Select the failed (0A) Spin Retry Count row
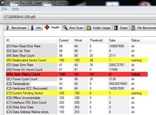This screenshot has width=156, height=115. click(x=77, y=74)
